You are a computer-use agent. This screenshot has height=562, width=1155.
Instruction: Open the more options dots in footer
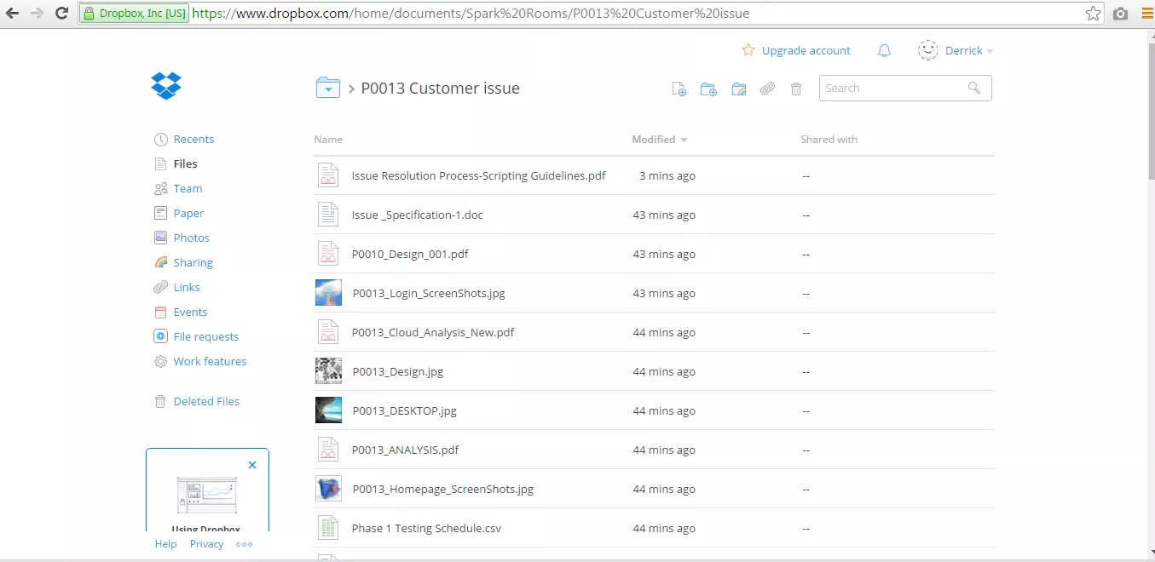coord(244,544)
